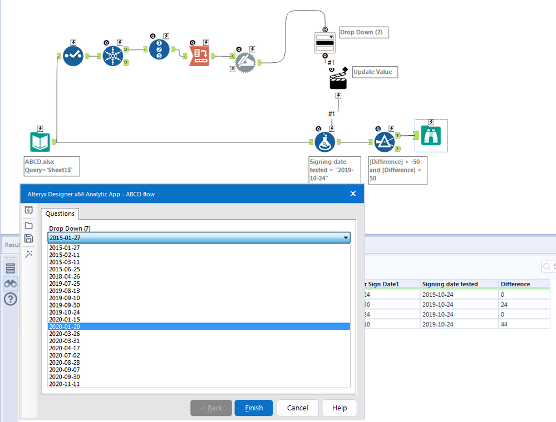Choose 2019-08-13 from the dropdown list
Screen dimensions: 556x422
199,291
